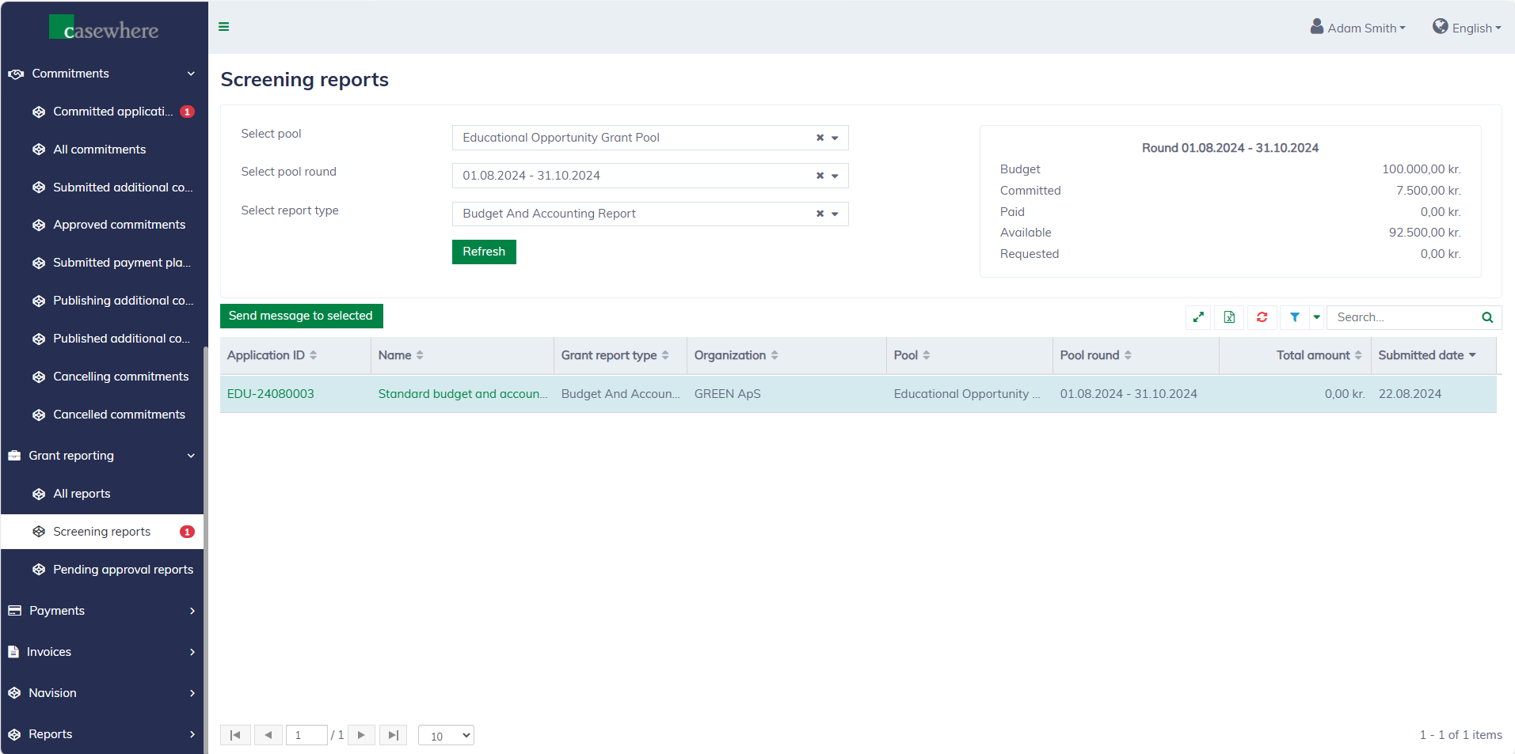Click the hamburger menu icon to collapse sidebar
This screenshot has height=754, width=1515.
pos(224,27)
